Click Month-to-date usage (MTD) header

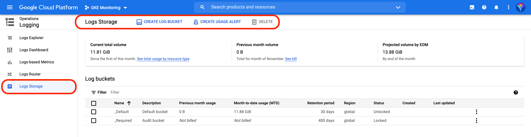256,103
